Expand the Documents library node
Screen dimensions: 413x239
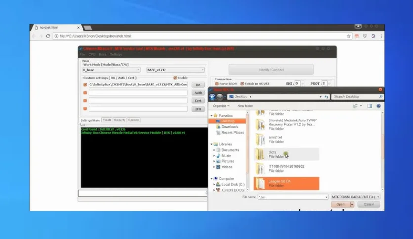pos(214,150)
